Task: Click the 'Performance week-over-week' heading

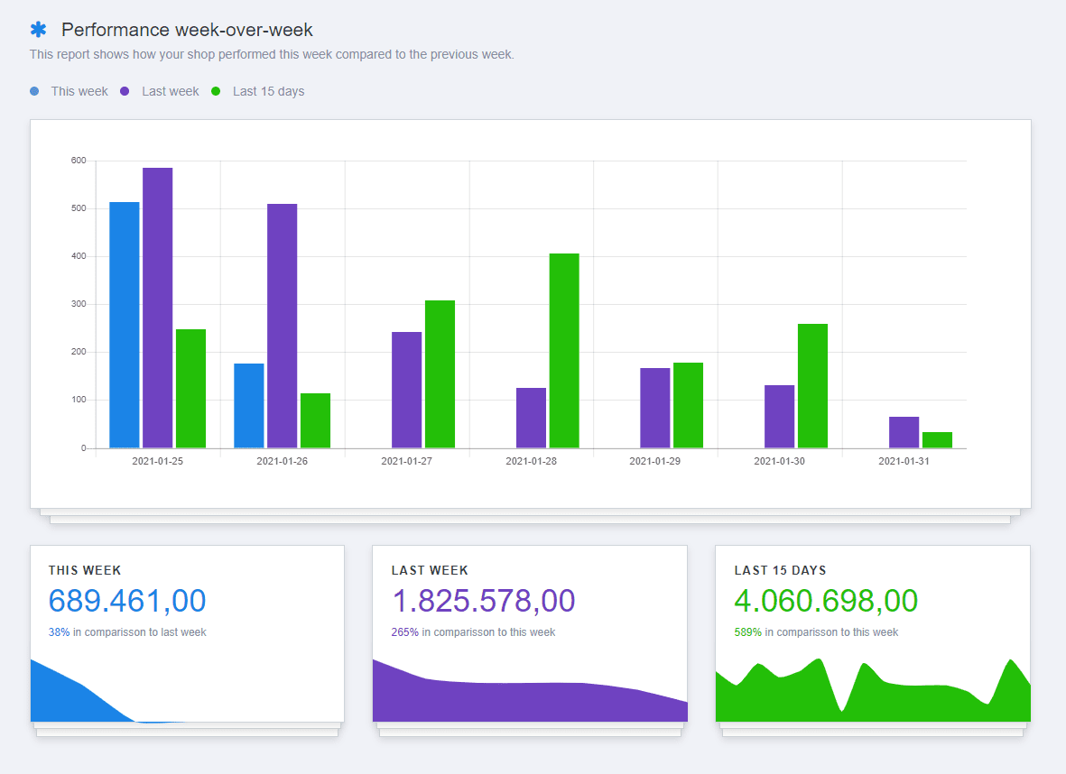Action: click(187, 30)
